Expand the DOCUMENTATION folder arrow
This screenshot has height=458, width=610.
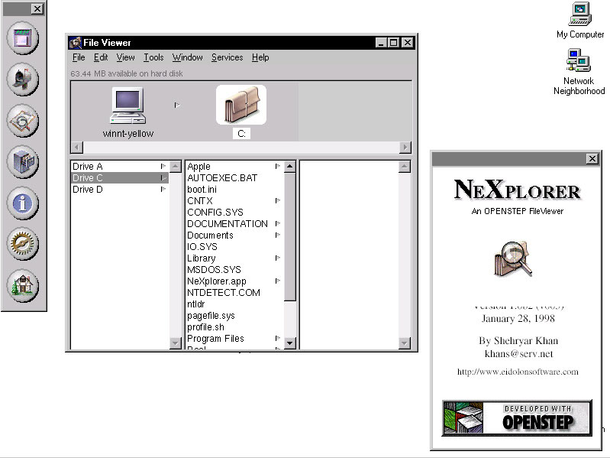point(278,223)
